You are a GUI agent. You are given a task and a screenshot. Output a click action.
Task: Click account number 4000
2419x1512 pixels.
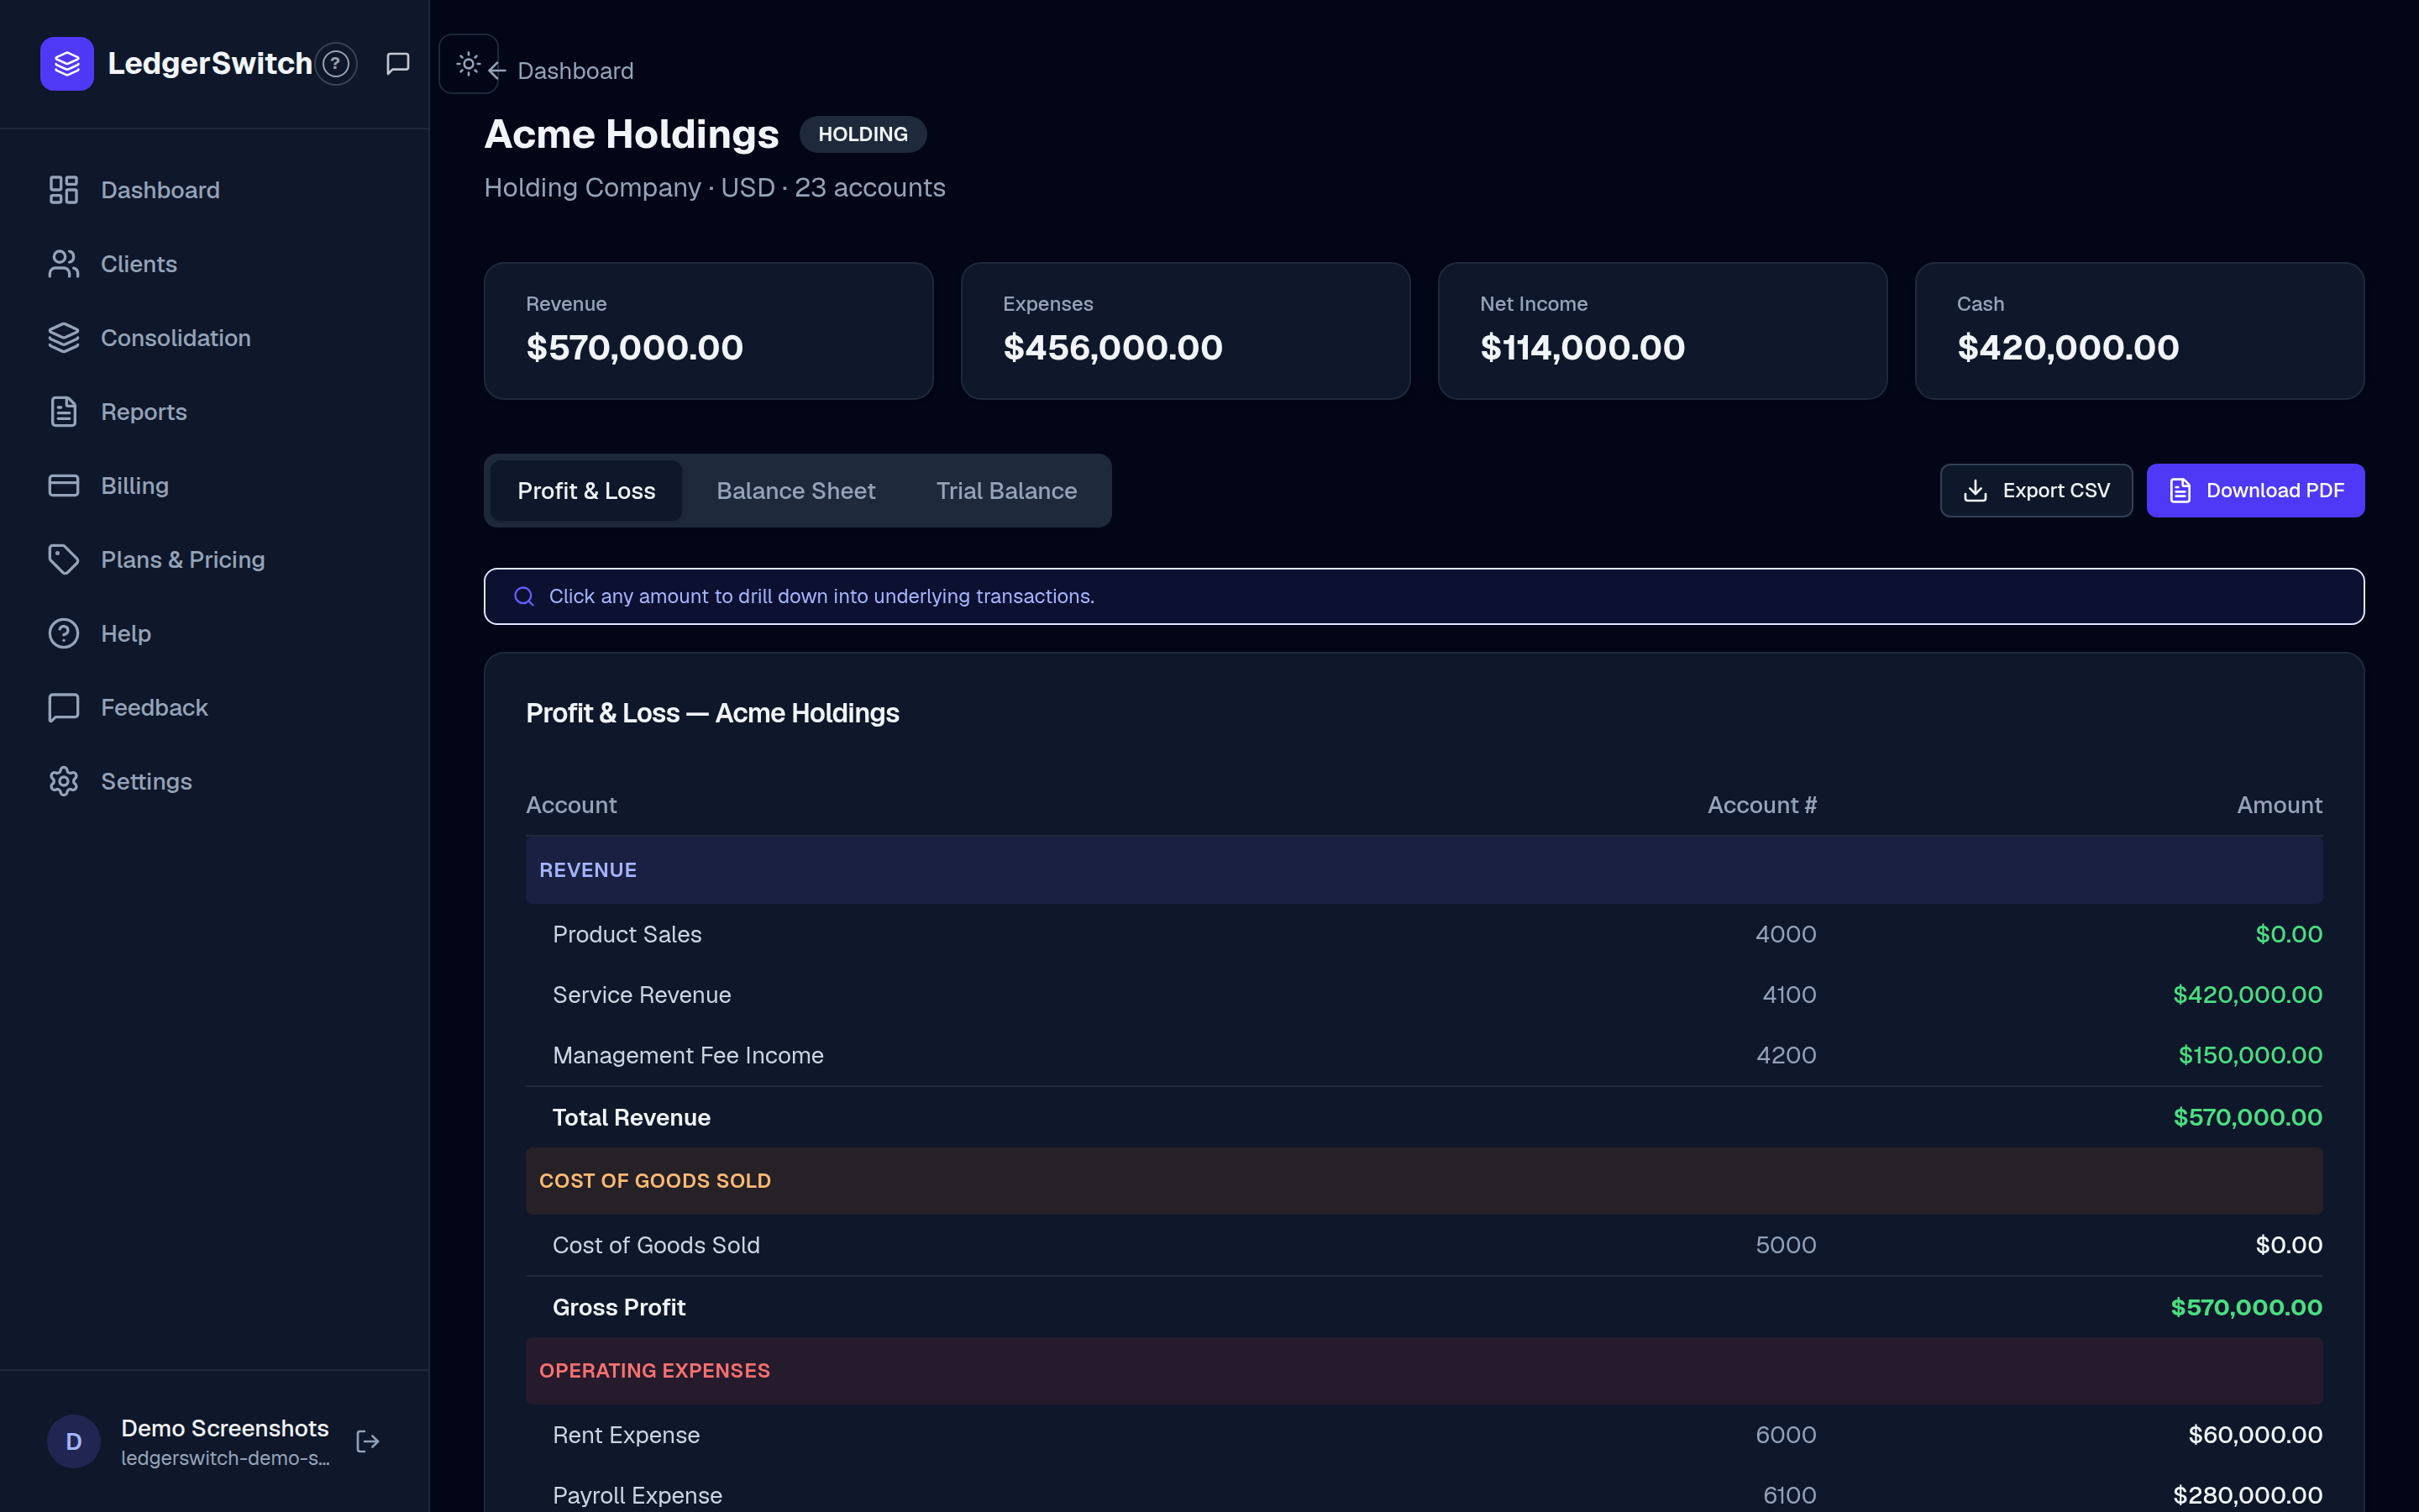click(x=1785, y=934)
